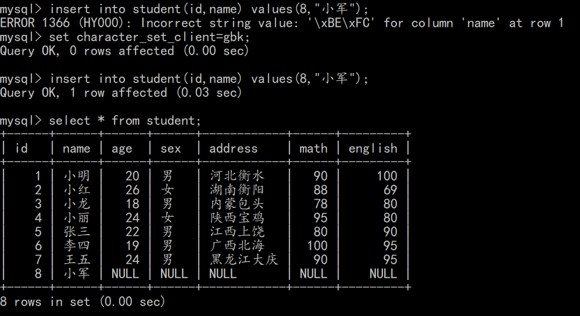Click the id column header

[22, 149]
